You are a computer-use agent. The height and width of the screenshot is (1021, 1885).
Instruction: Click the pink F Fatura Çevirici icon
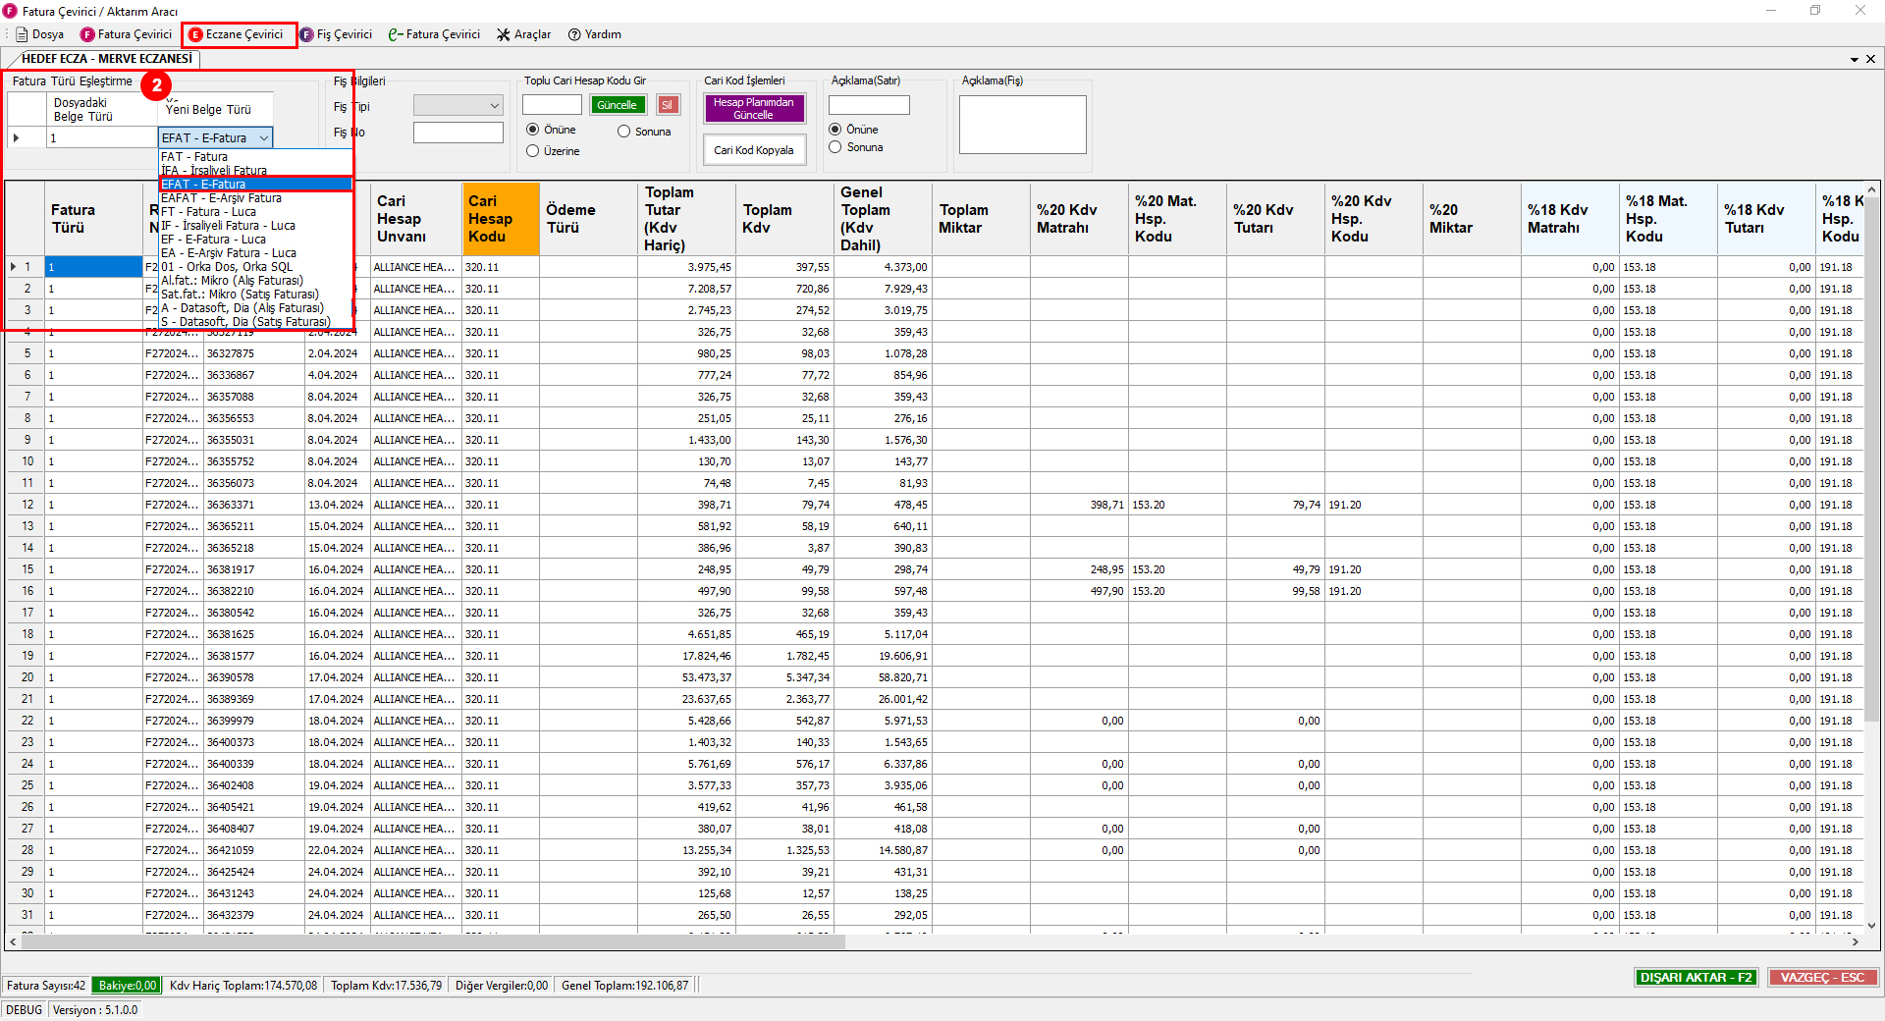87,34
